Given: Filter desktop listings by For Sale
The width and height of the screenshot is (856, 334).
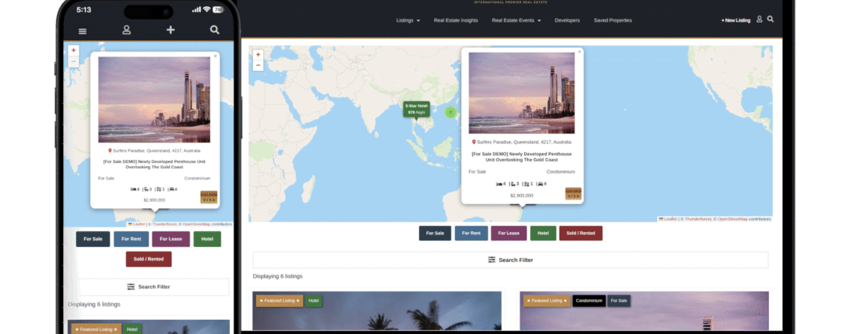Looking at the screenshot, I should tap(435, 233).
